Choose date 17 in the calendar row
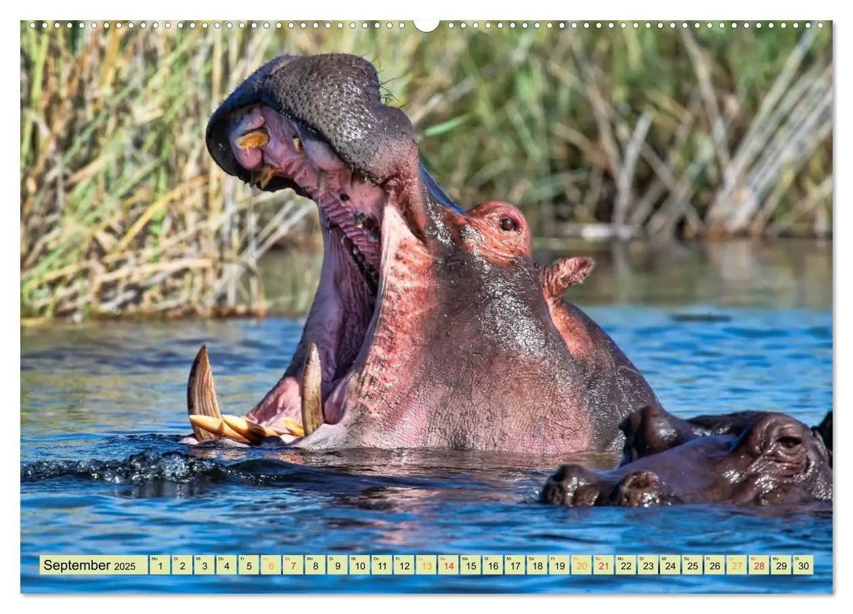 coord(515,565)
